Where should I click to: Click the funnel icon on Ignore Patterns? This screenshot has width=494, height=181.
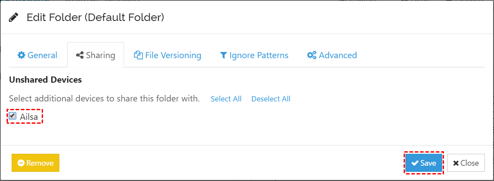click(224, 56)
